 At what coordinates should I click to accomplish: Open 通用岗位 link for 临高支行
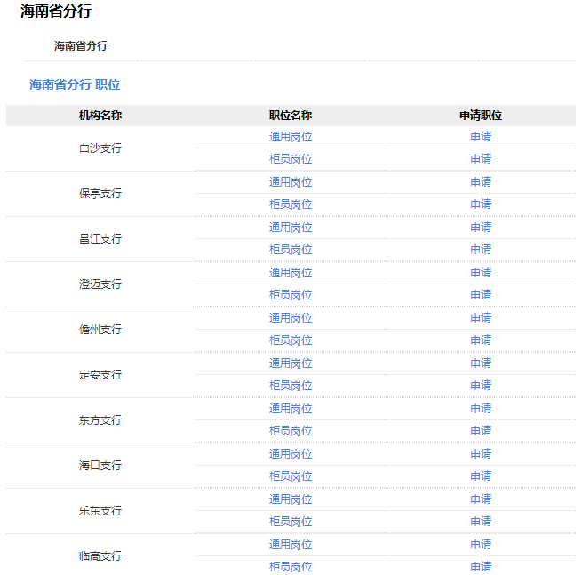pyautogui.click(x=291, y=545)
